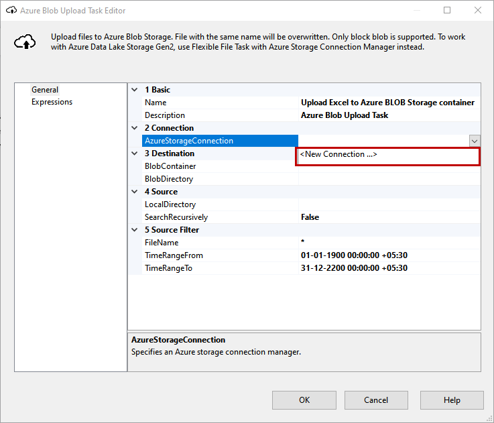494x423 pixels.
Task: Click the cloud upload icon
Action: pyautogui.click(x=25, y=42)
